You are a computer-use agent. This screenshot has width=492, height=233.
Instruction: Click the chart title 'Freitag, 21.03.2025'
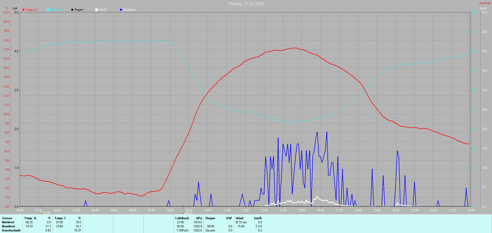(247, 4)
